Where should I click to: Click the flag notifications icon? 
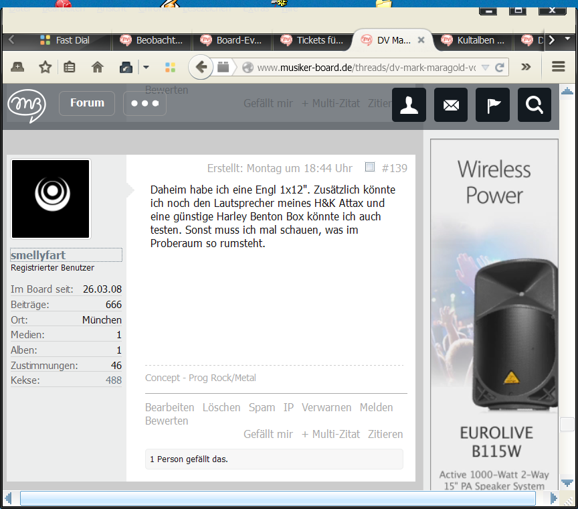pyautogui.click(x=492, y=105)
